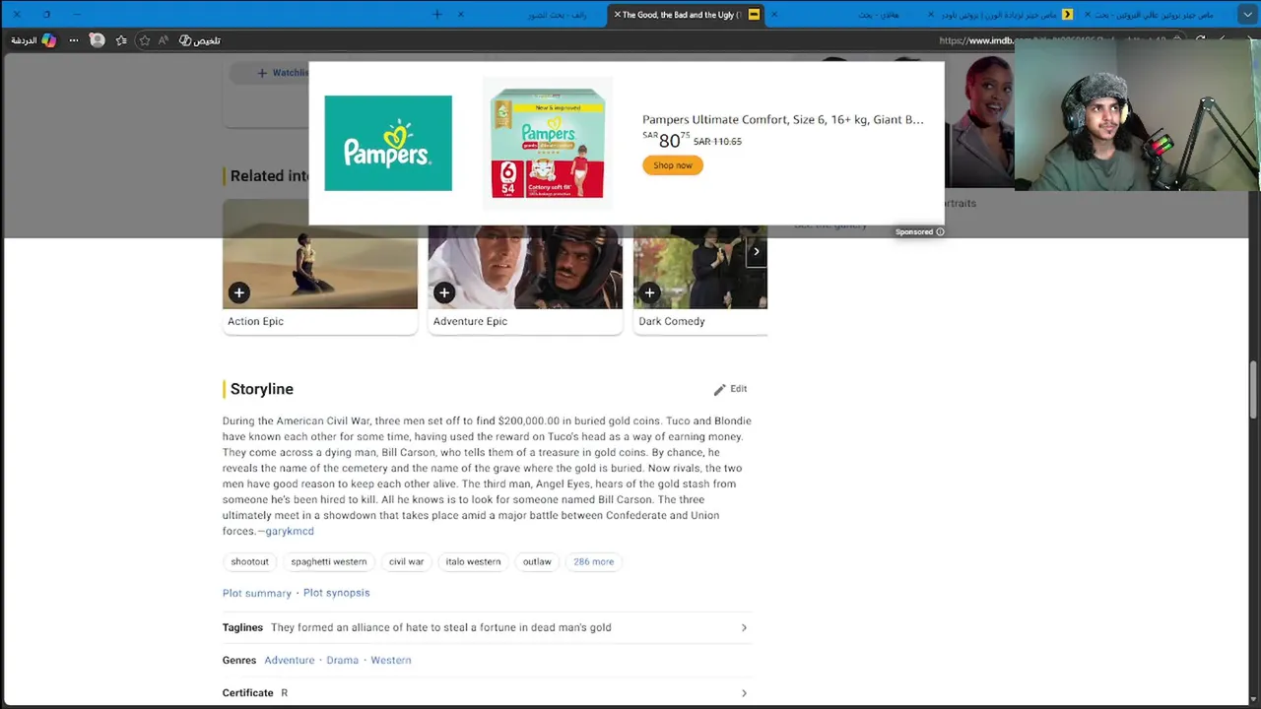
Task: Open the Pampers logo ad image
Action: click(388, 143)
